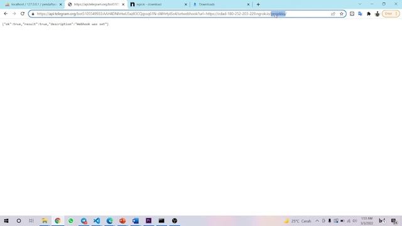Screen dimensions: 402x226
Task: Close the localhost tab
Action: click(x=61, y=4)
